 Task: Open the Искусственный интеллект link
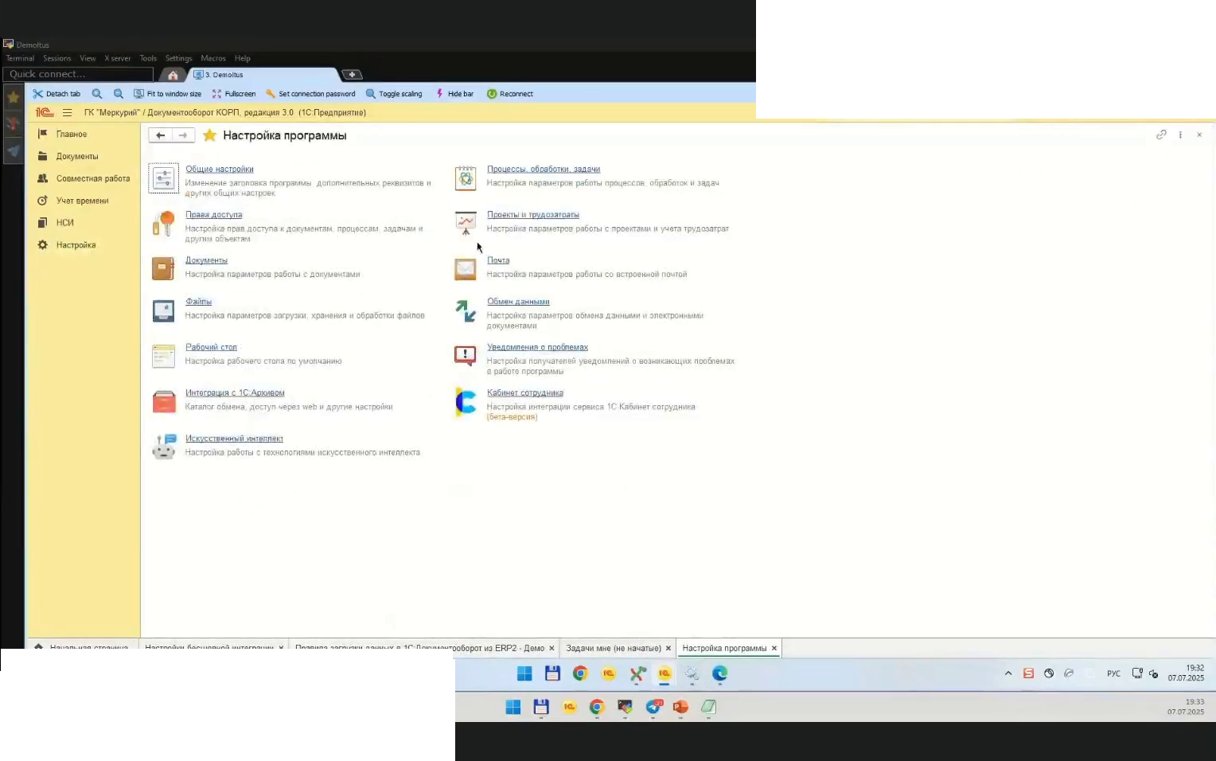(x=234, y=438)
